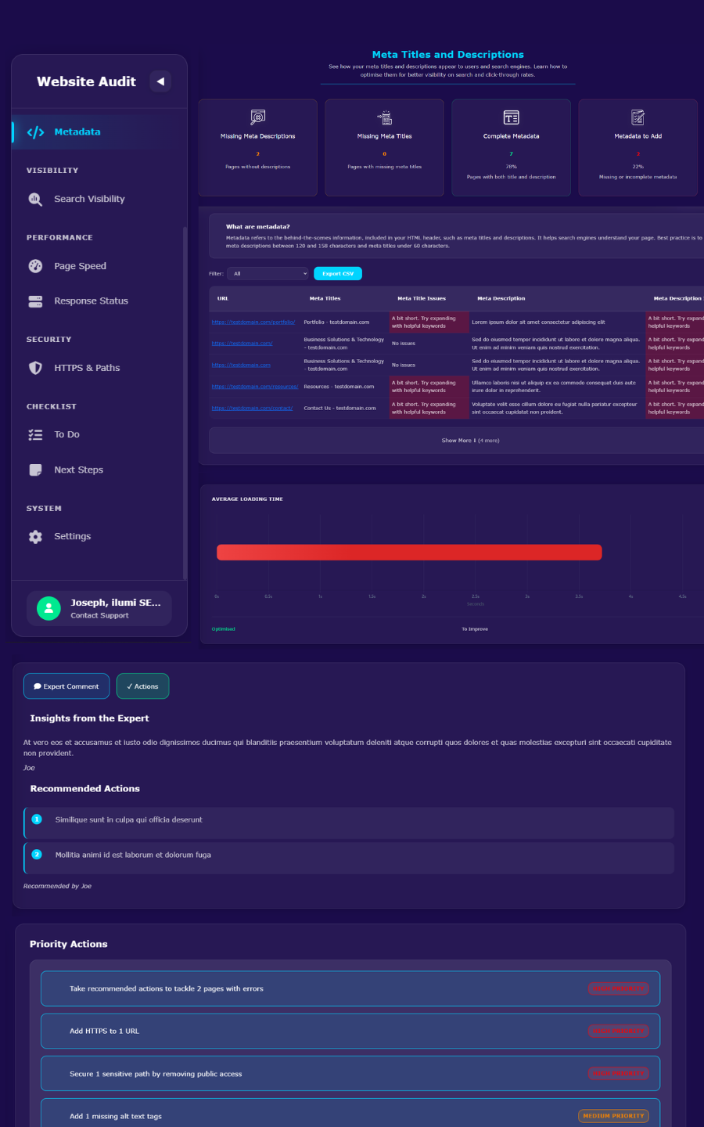704x1127 pixels.
Task: Open the HTTPS & Paths shield icon
Action: [35, 367]
